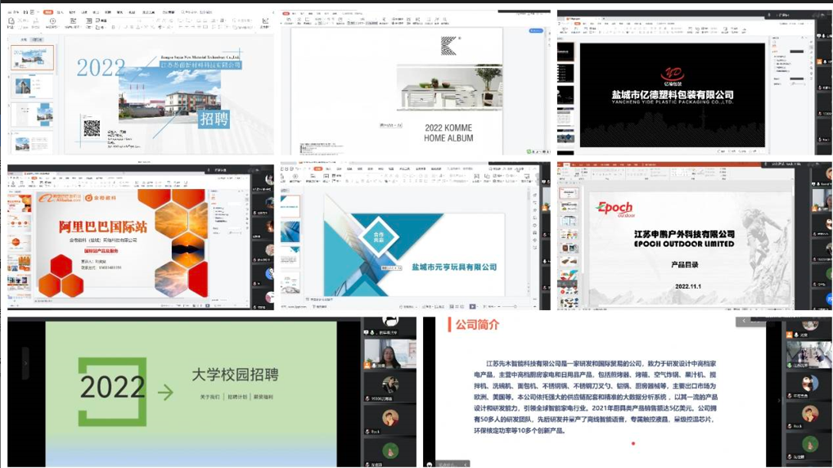Select the second slide thumbnail in the 招聘 presentation
Screen dimensions: 833x468
pos(34,86)
